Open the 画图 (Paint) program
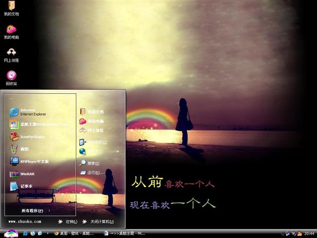Viewport: 317px width, 238px height. click(25, 149)
